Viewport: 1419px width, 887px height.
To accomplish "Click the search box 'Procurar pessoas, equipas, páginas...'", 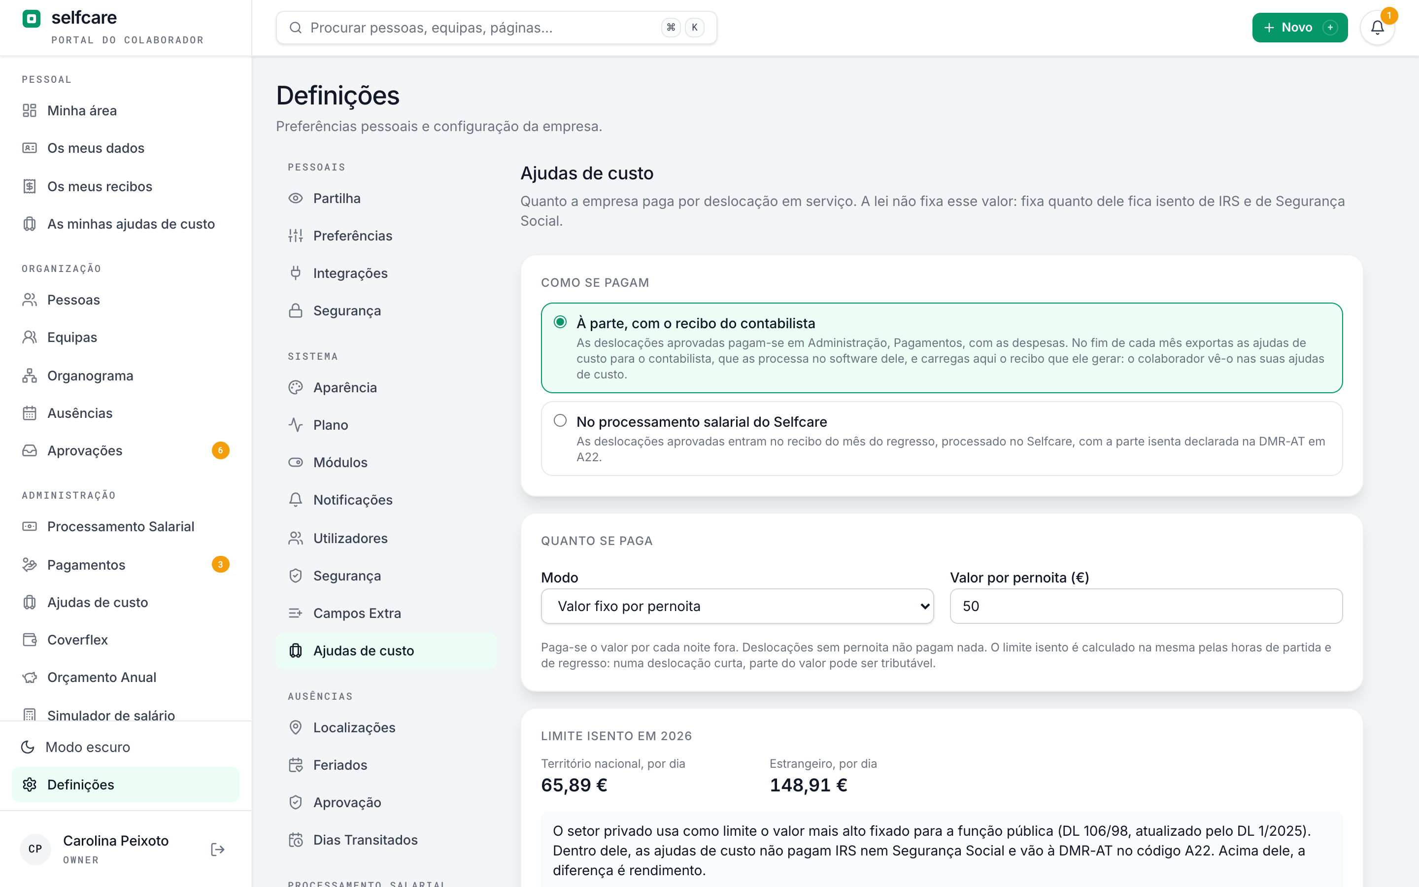I will tap(496, 28).
